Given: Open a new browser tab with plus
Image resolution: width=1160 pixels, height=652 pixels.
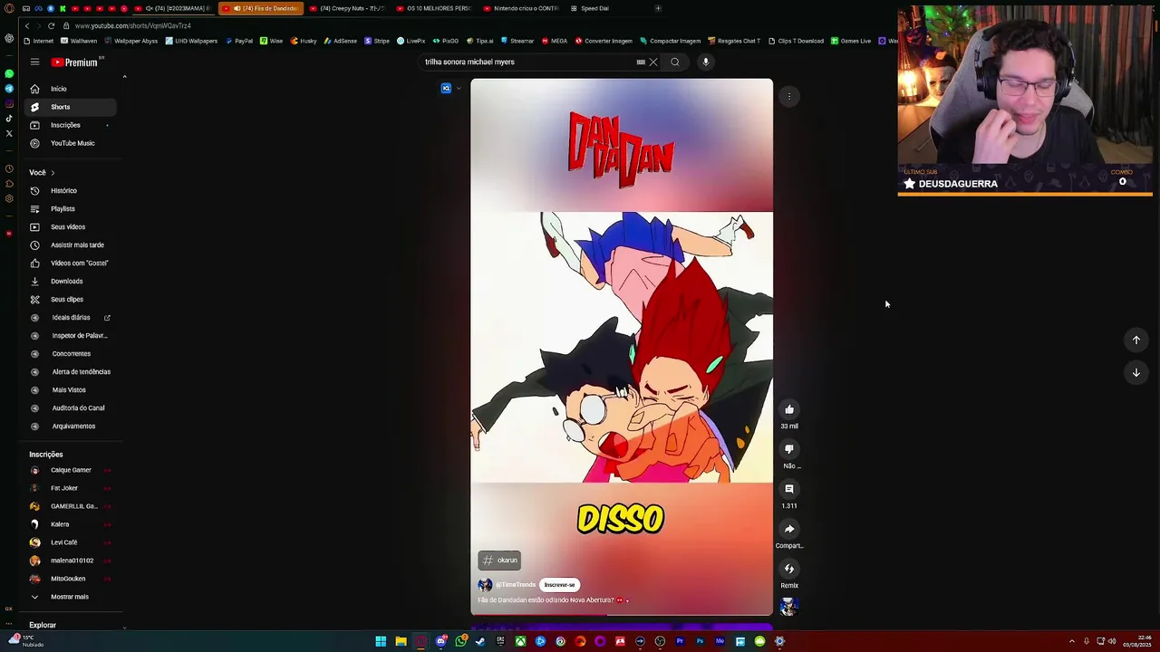Looking at the screenshot, I should point(658,8).
